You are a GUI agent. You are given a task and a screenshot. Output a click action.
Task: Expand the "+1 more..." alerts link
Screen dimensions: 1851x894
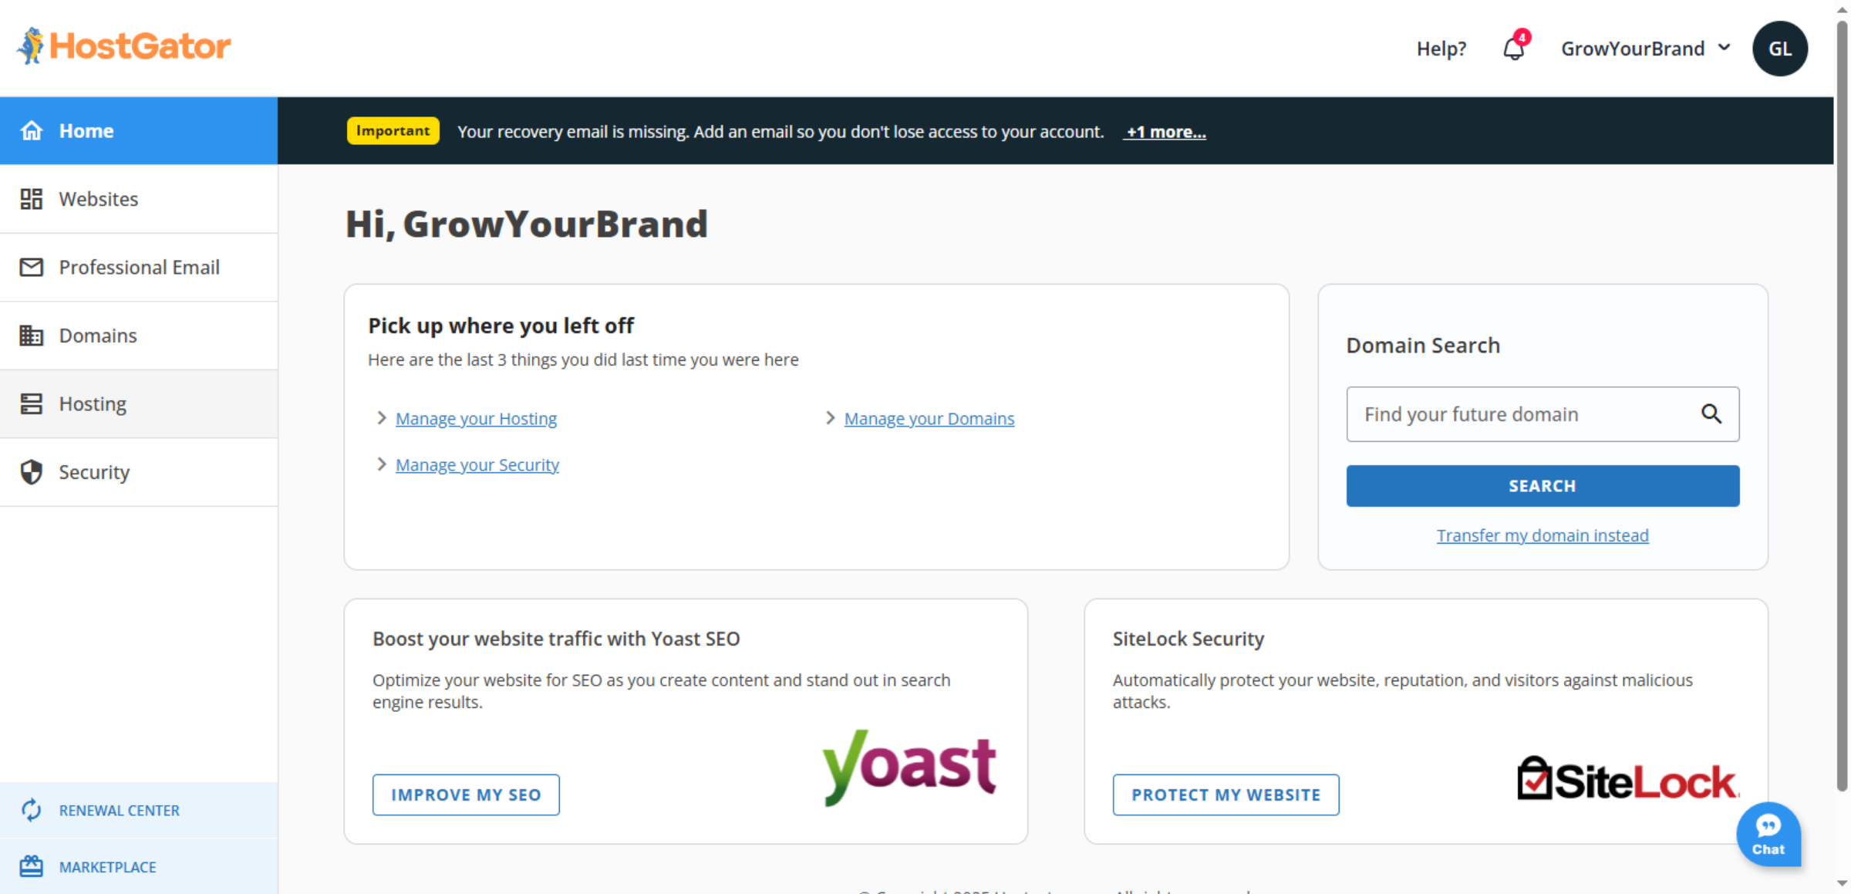(x=1165, y=132)
